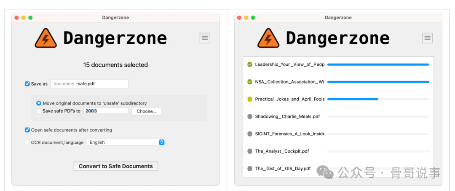This screenshot has width=455, height=191.
Task: Maximize the left Dangerzone window
Action: tap(30, 18)
